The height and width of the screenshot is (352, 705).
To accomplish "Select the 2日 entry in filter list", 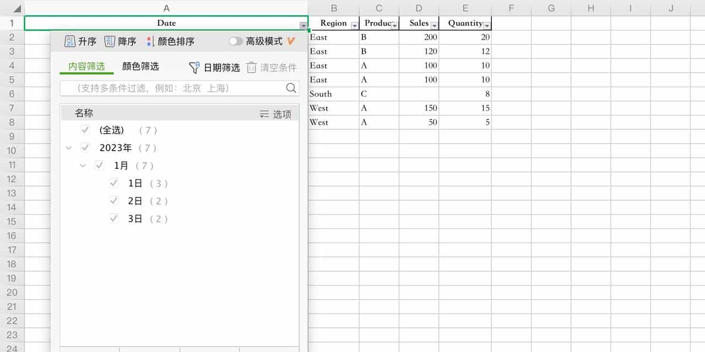I will [135, 201].
